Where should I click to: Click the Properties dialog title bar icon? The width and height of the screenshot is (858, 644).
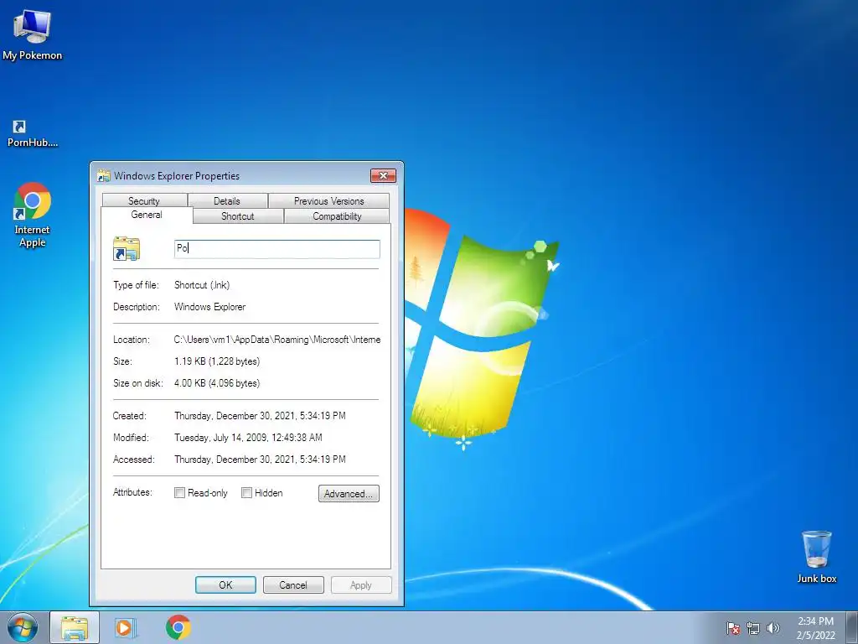point(103,176)
